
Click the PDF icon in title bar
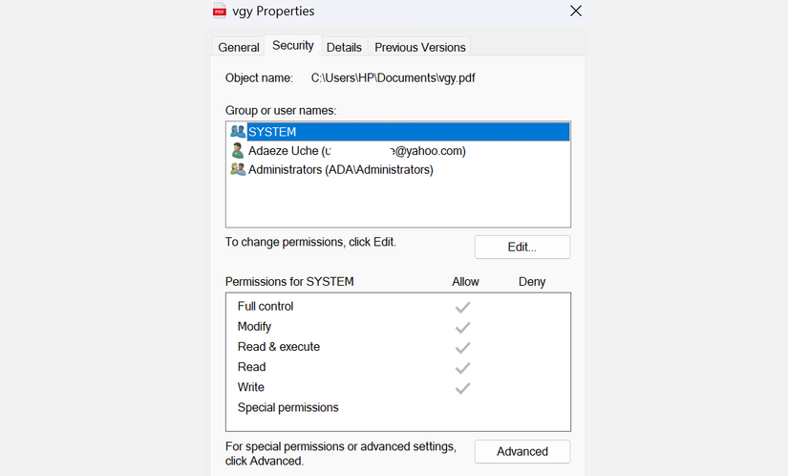pyautogui.click(x=220, y=11)
